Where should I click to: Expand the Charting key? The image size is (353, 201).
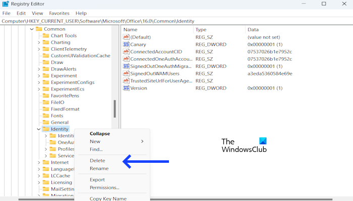(39, 42)
